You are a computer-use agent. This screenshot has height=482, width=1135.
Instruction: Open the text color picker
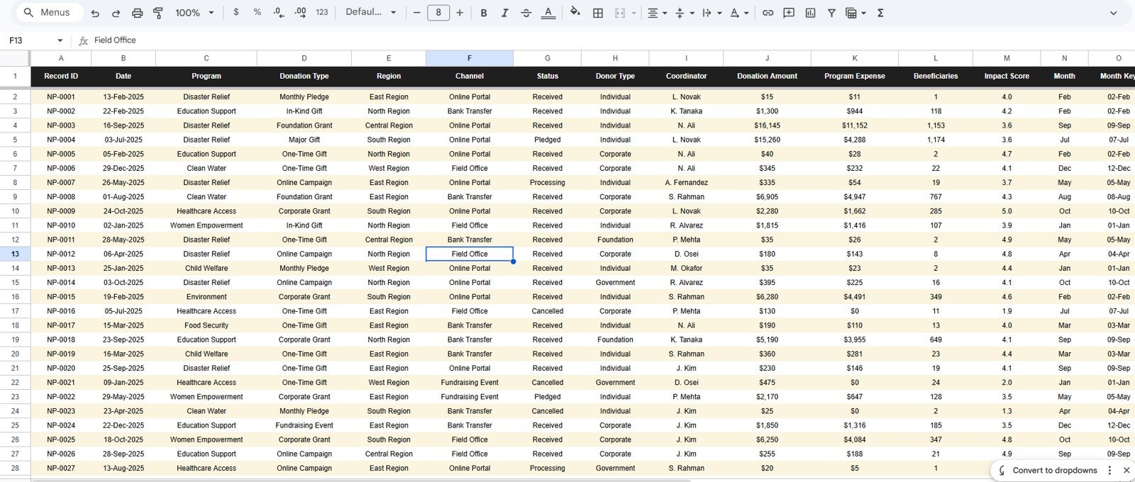point(548,13)
